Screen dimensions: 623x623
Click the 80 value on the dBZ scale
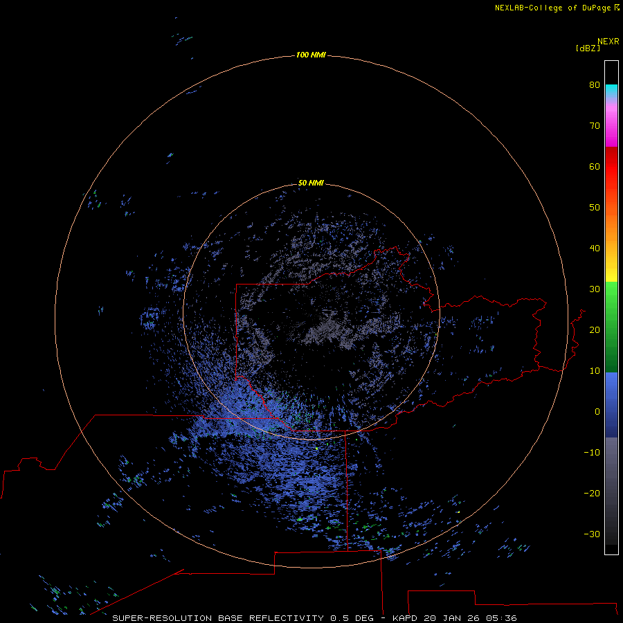(595, 84)
